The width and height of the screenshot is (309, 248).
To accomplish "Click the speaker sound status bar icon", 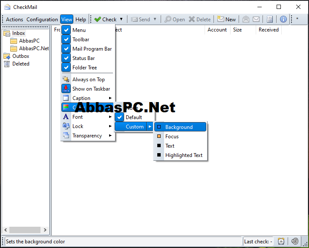I will click(295, 241).
